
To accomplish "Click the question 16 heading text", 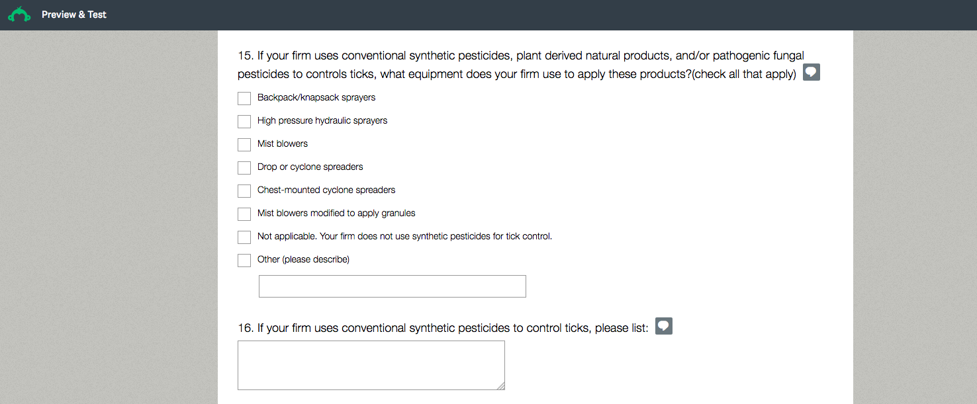I will coord(443,328).
